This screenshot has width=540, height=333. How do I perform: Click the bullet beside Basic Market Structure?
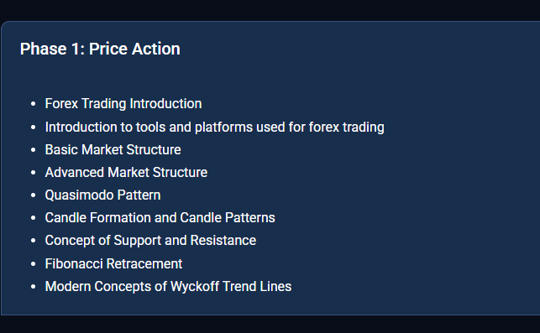pos(33,149)
